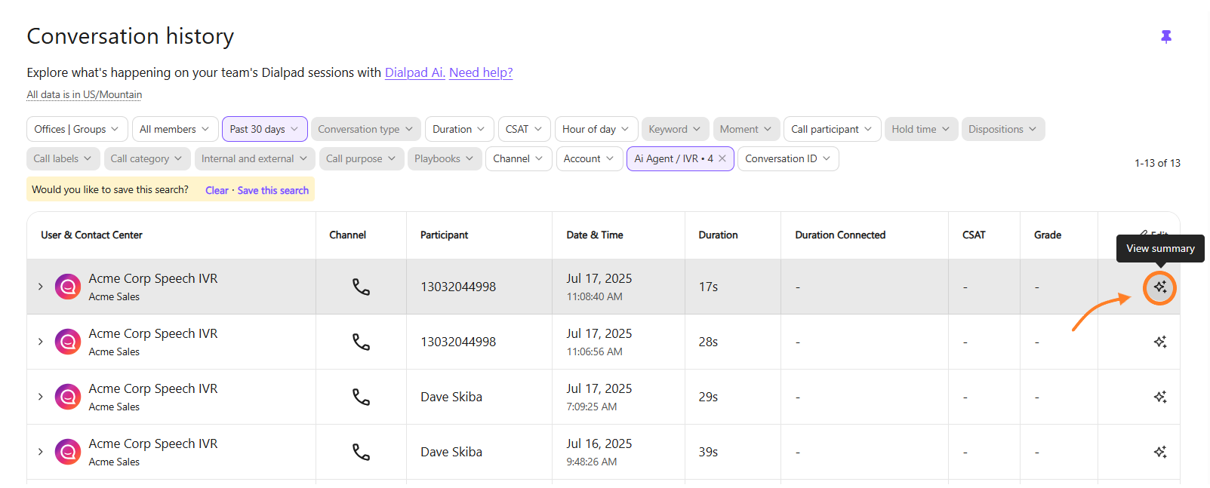
Task: Open the Need help? link
Action: point(481,72)
